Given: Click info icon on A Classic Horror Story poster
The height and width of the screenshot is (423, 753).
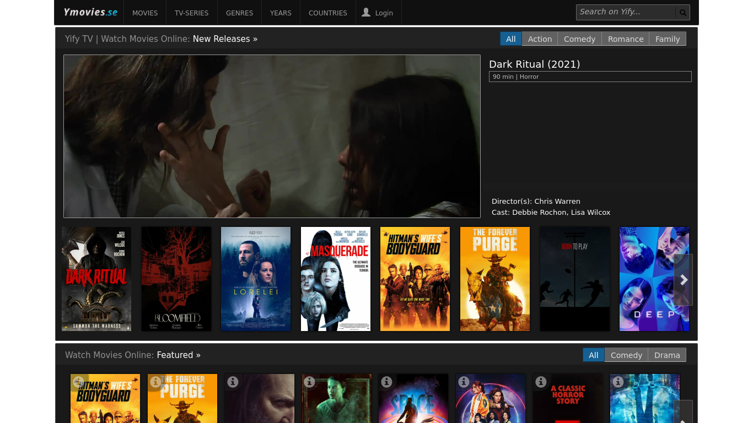Looking at the screenshot, I should point(541,381).
